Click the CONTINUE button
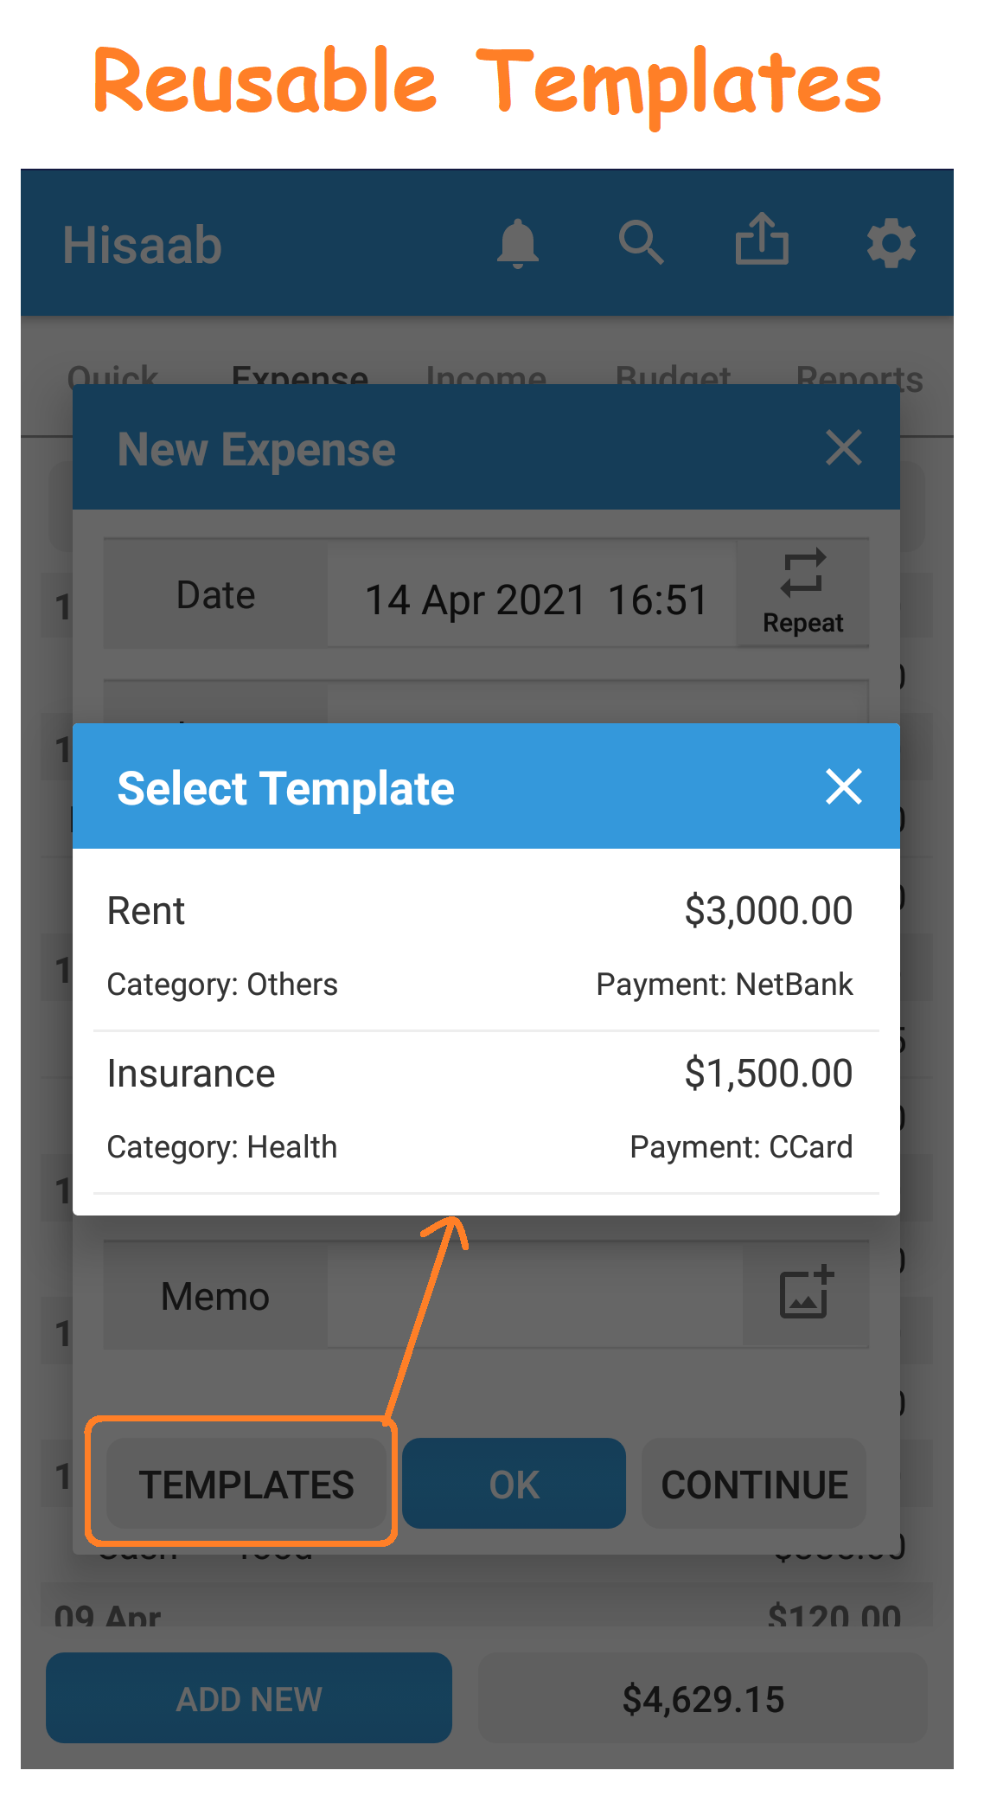Image resolution: width=984 pixels, height=1796 pixels. [753, 1483]
